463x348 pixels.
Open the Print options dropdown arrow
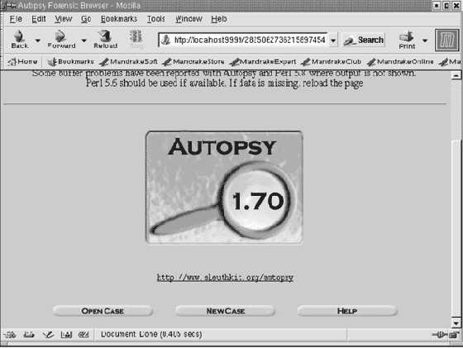[425, 41]
